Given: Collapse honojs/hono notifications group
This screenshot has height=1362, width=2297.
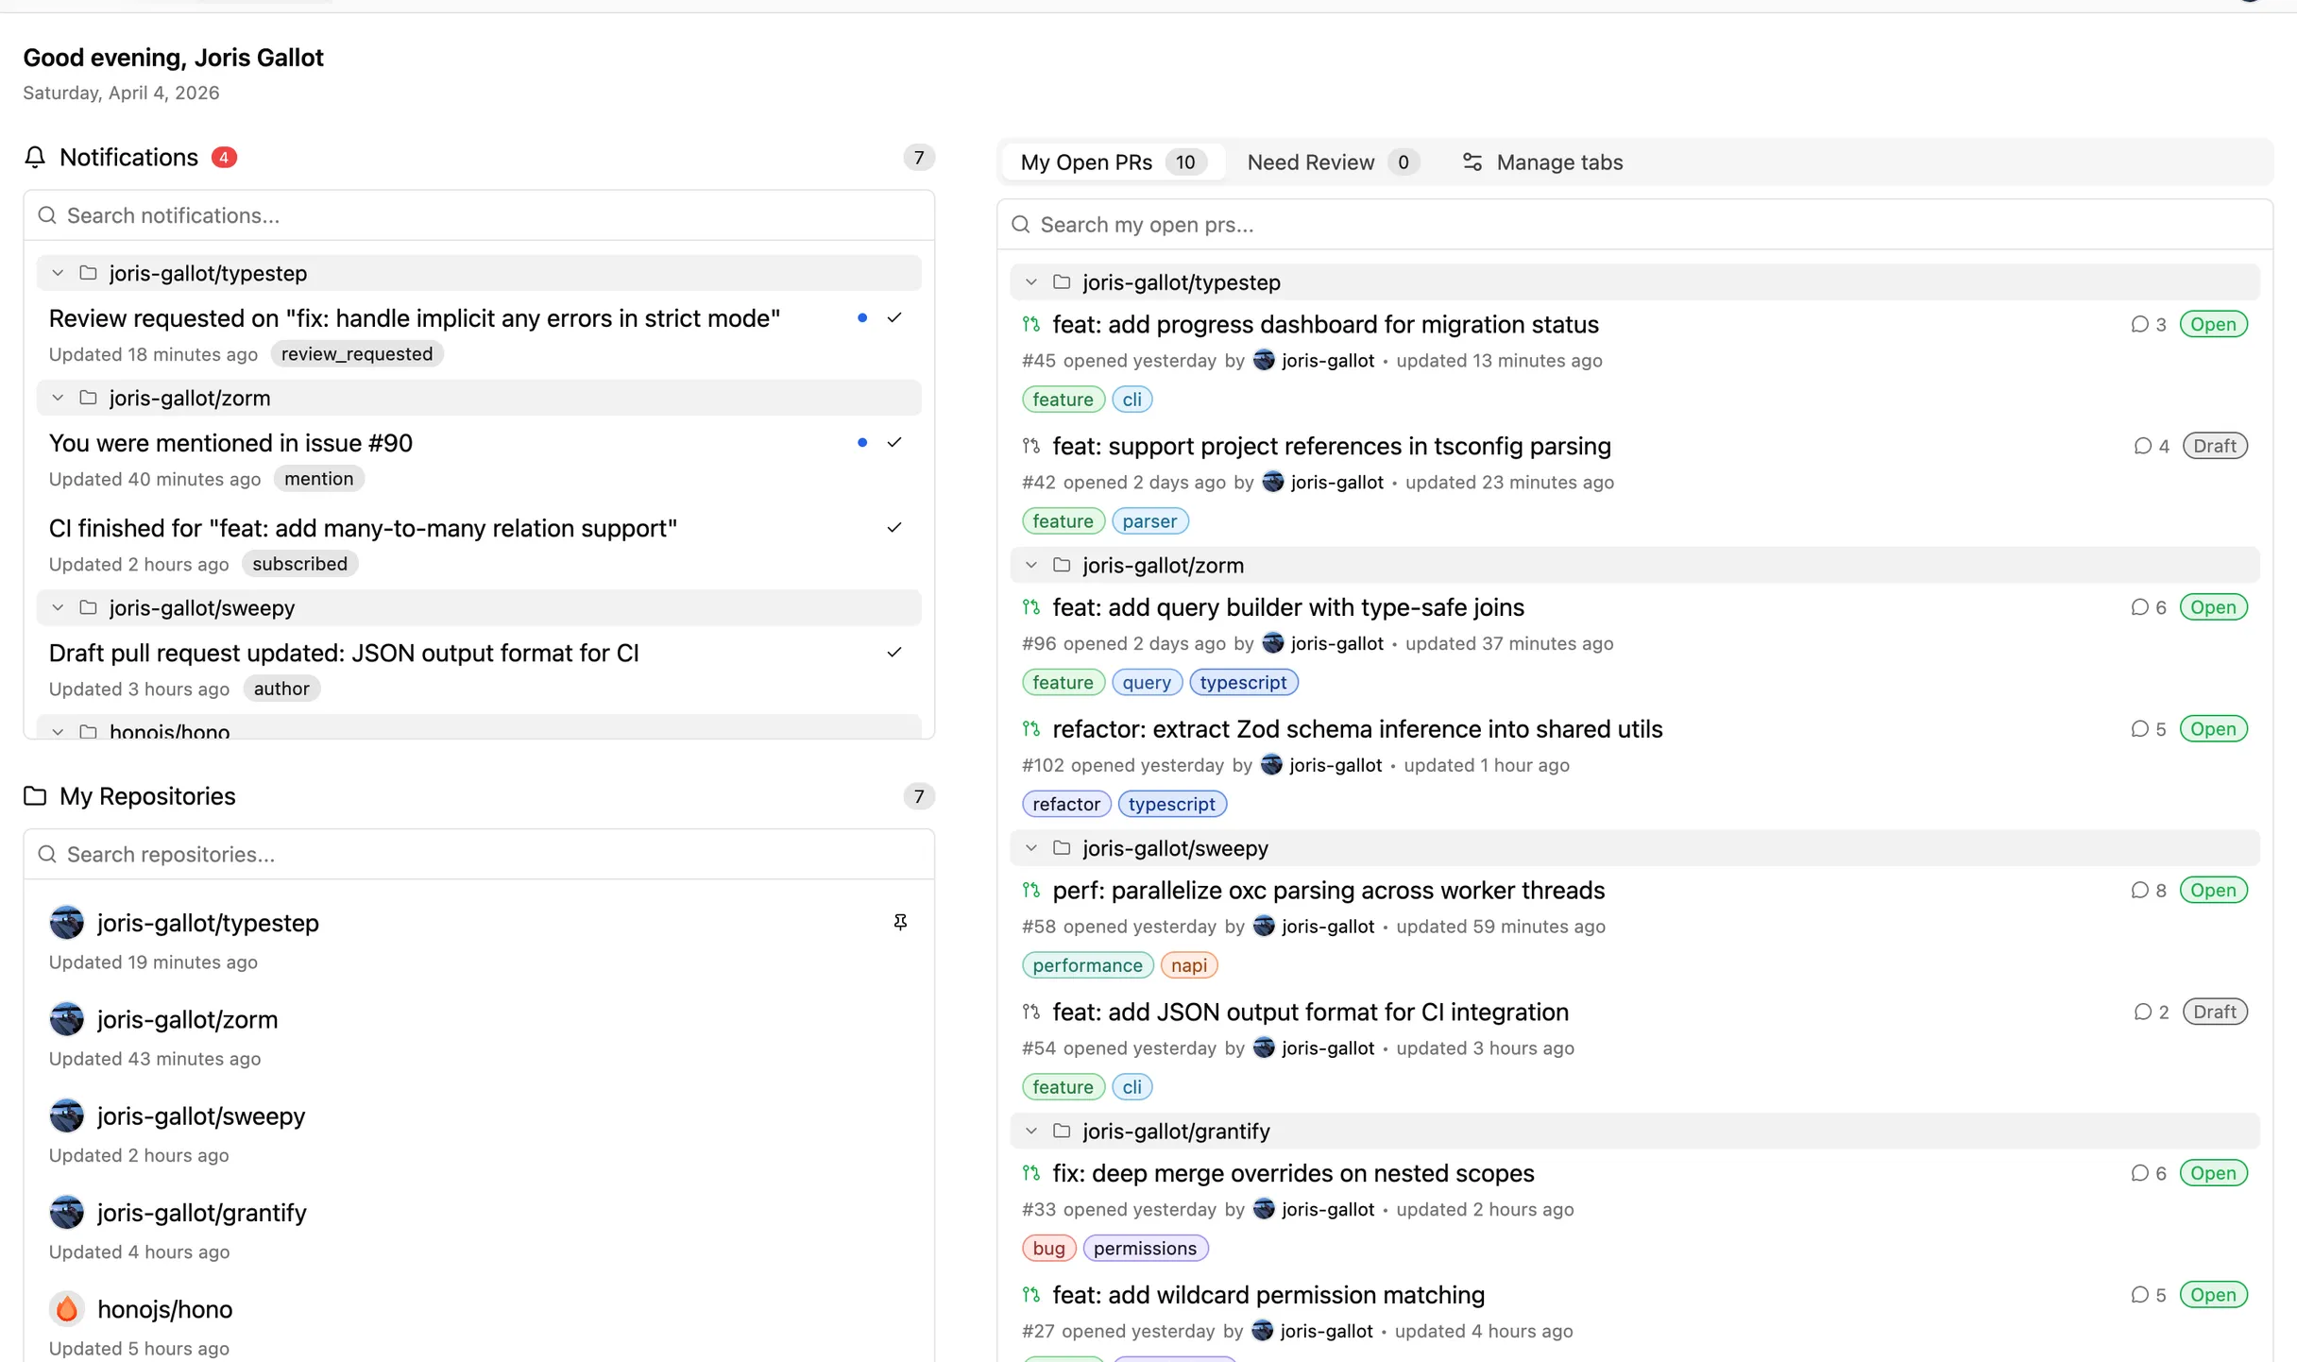Looking at the screenshot, I should click(58, 732).
